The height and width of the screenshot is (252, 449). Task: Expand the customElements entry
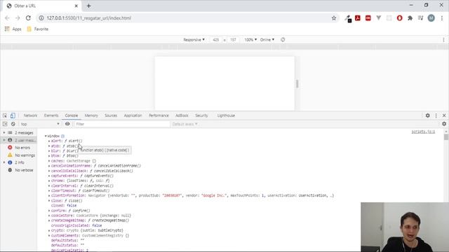[49, 235]
